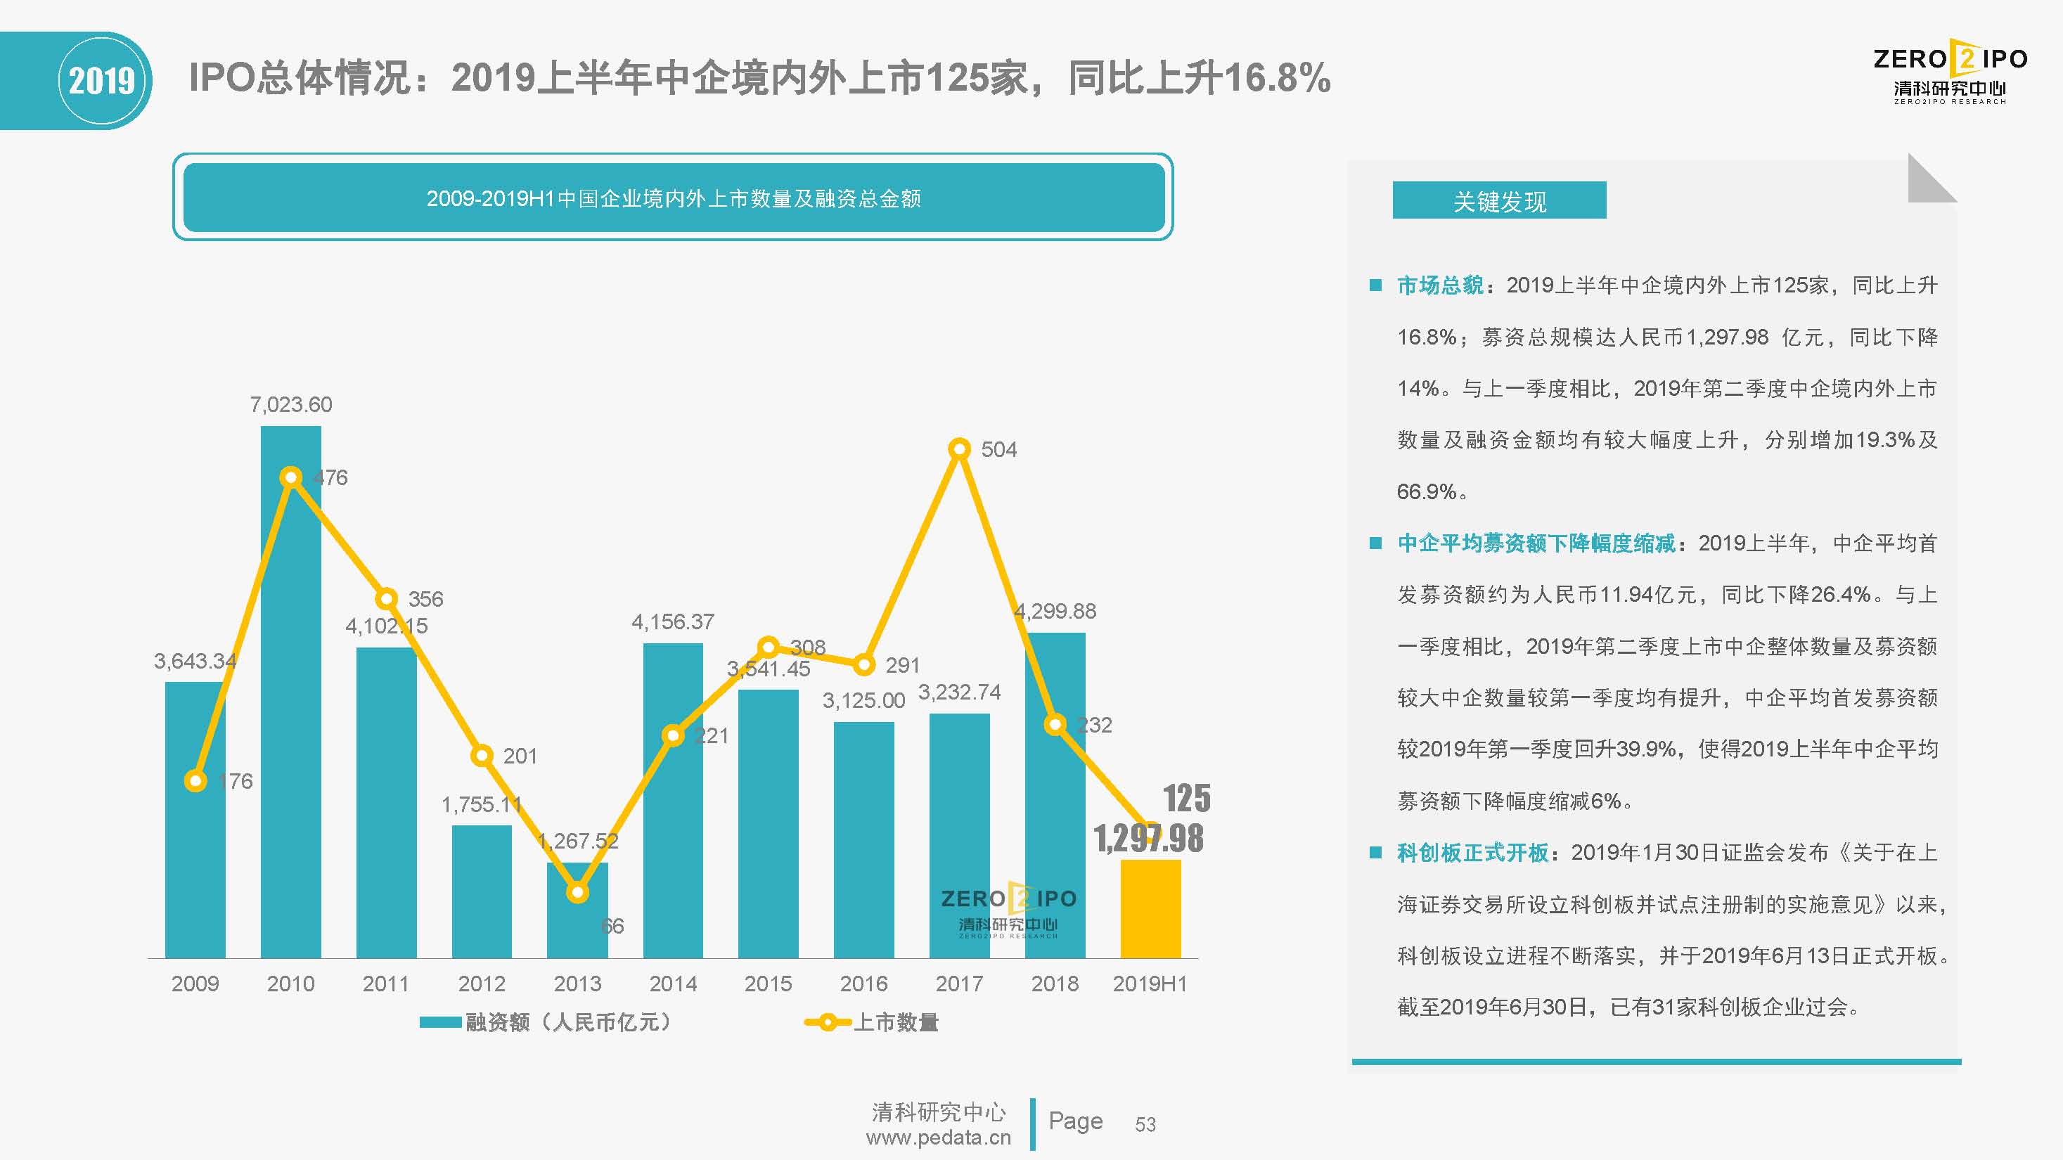Click the yellow line legend marker 上市数量
Image resolution: width=2063 pixels, height=1160 pixels.
pyautogui.click(x=828, y=1022)
